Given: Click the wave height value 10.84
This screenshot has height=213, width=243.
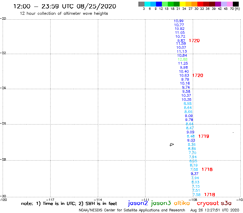Looking at the screenshot, I should [182, 55].
